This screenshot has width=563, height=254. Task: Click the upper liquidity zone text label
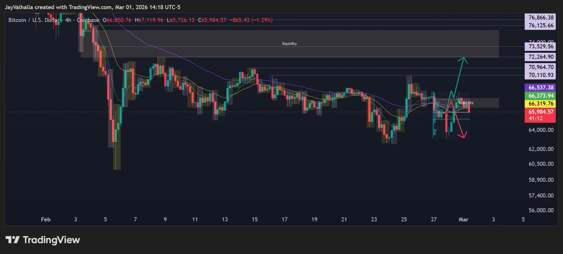pyautogui.click(x=289, y=44)
